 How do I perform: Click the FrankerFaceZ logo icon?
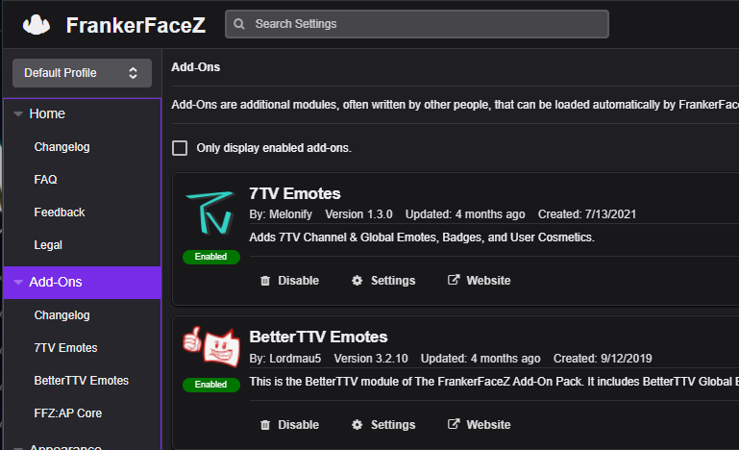tap(37, 24)
